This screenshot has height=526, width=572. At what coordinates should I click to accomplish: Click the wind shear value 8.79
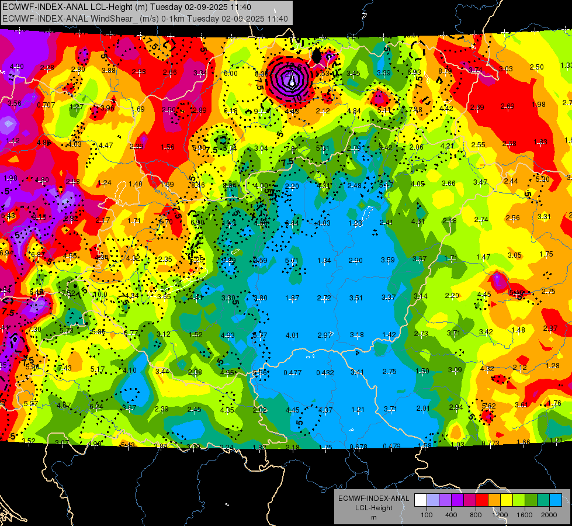(x=445, y=71)
